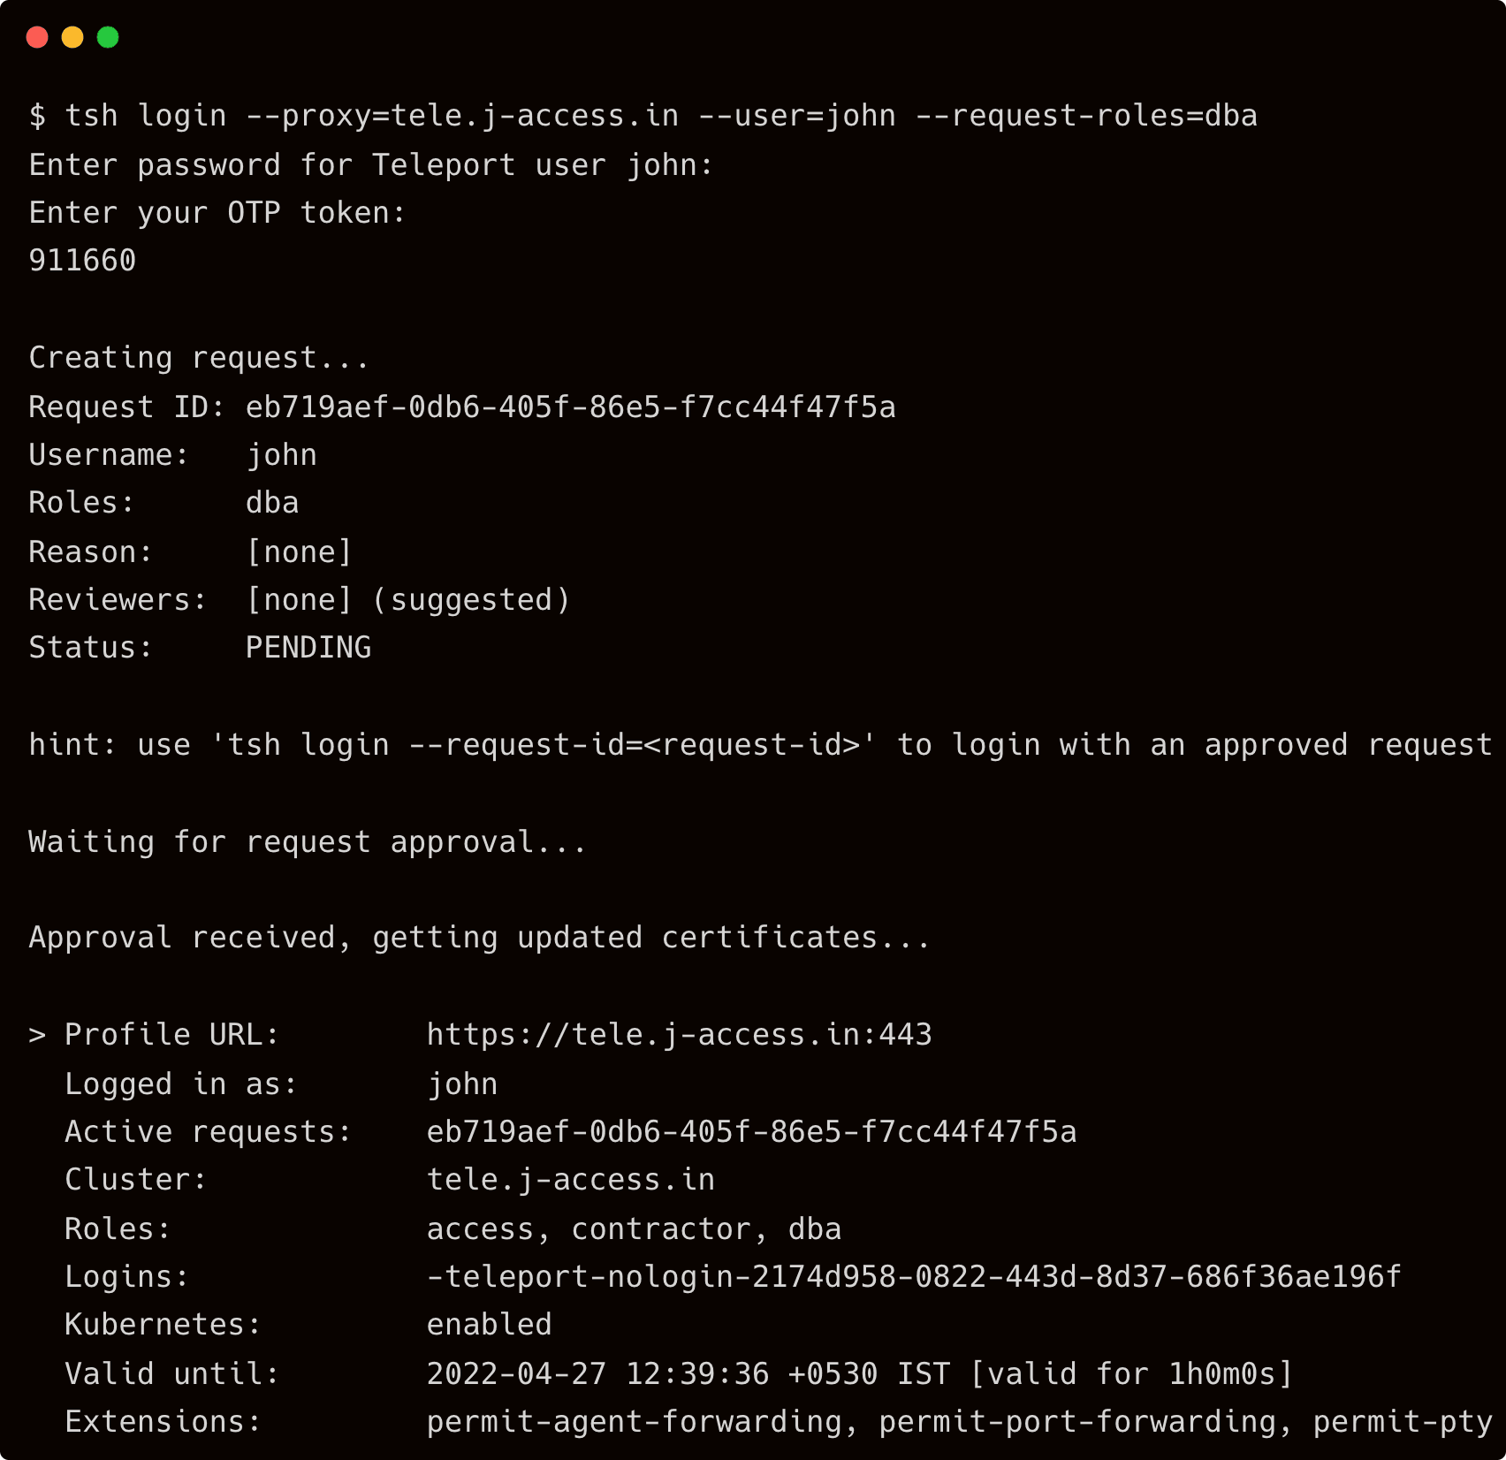This screenshot has width=1506, height=1460.
Task: Click the 'Status:' label
Action: (x=91, y=648)
